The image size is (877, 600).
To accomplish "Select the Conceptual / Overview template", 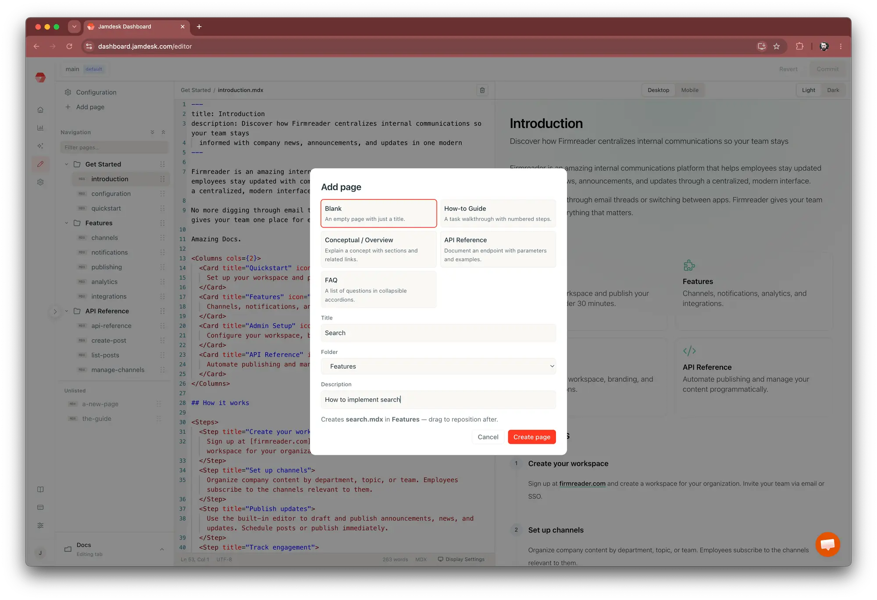I will pyautogui.click(x=379, y=249).
